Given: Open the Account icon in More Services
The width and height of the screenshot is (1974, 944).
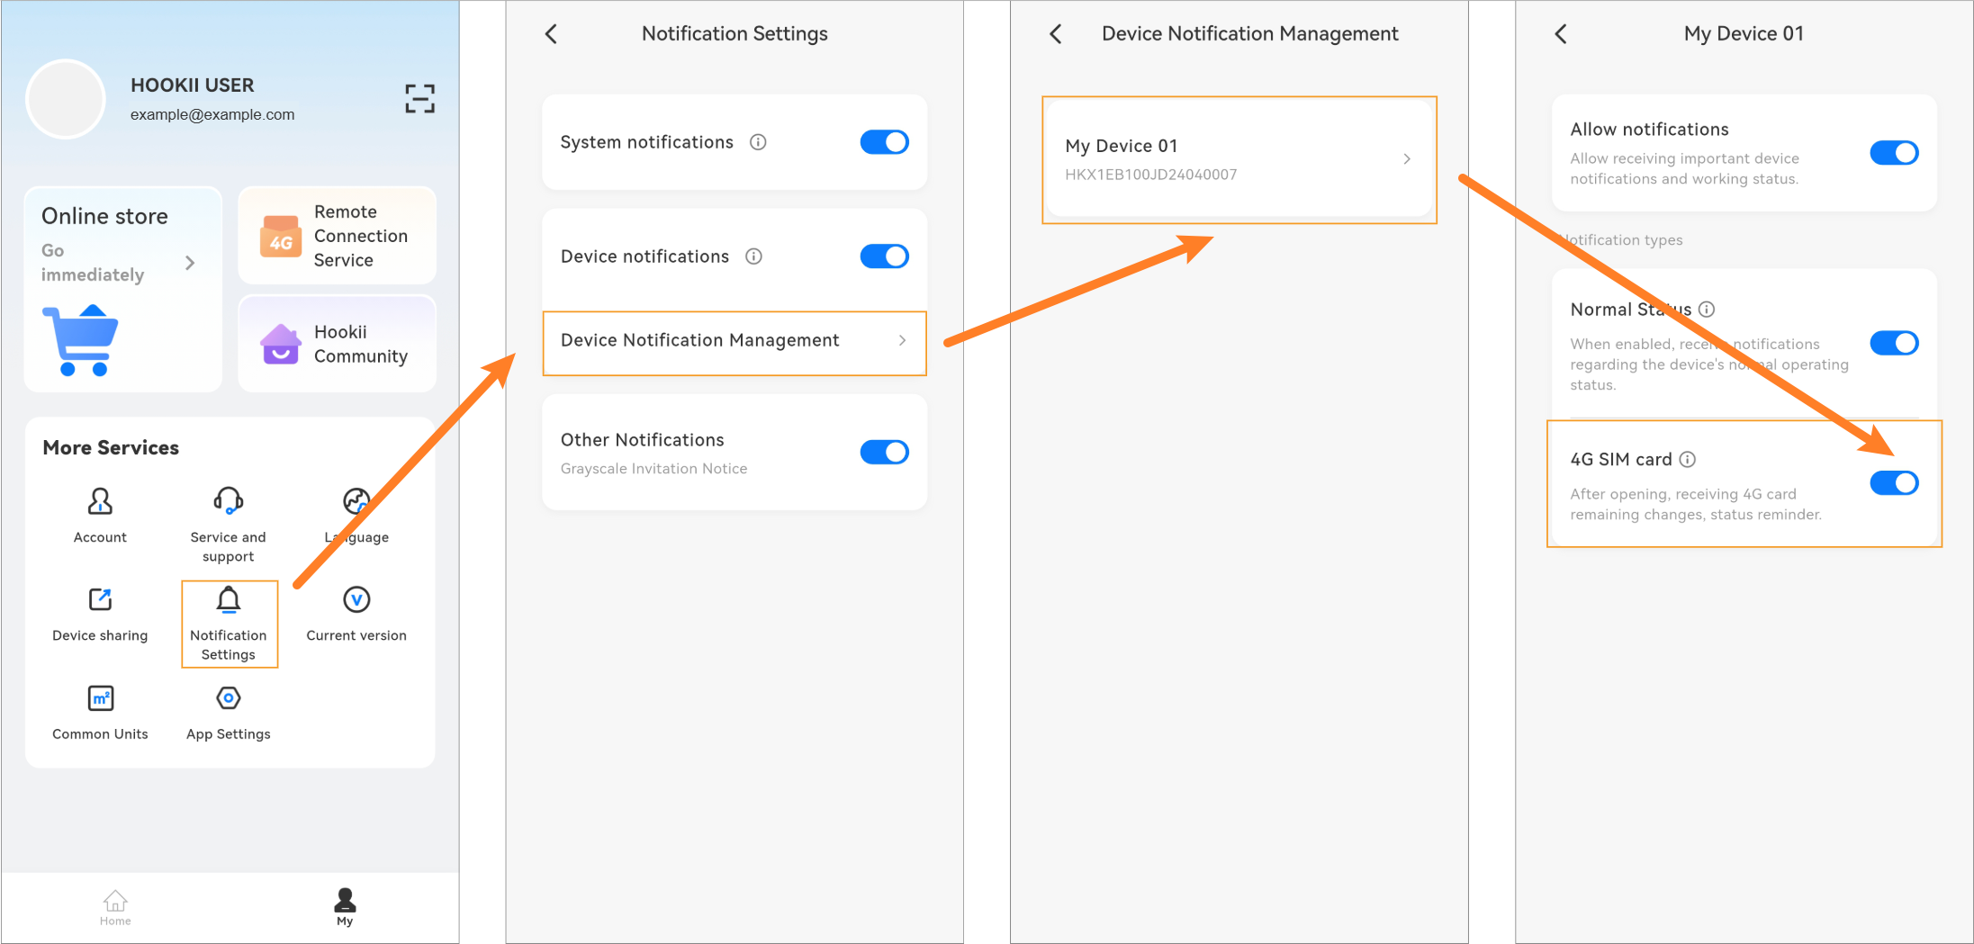Looking at the screenshot, I should 100,501.
